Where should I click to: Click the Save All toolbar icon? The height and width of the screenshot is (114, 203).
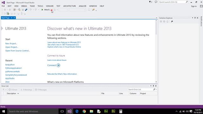tap(26, 10)
